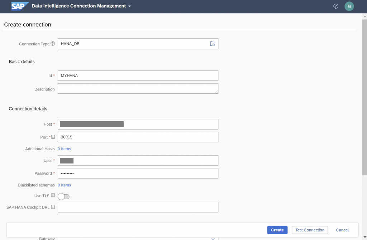The width and height of the screenshot is (367, 240).
Task: Click the vertical scrollbar thumb
Action: 364,97
